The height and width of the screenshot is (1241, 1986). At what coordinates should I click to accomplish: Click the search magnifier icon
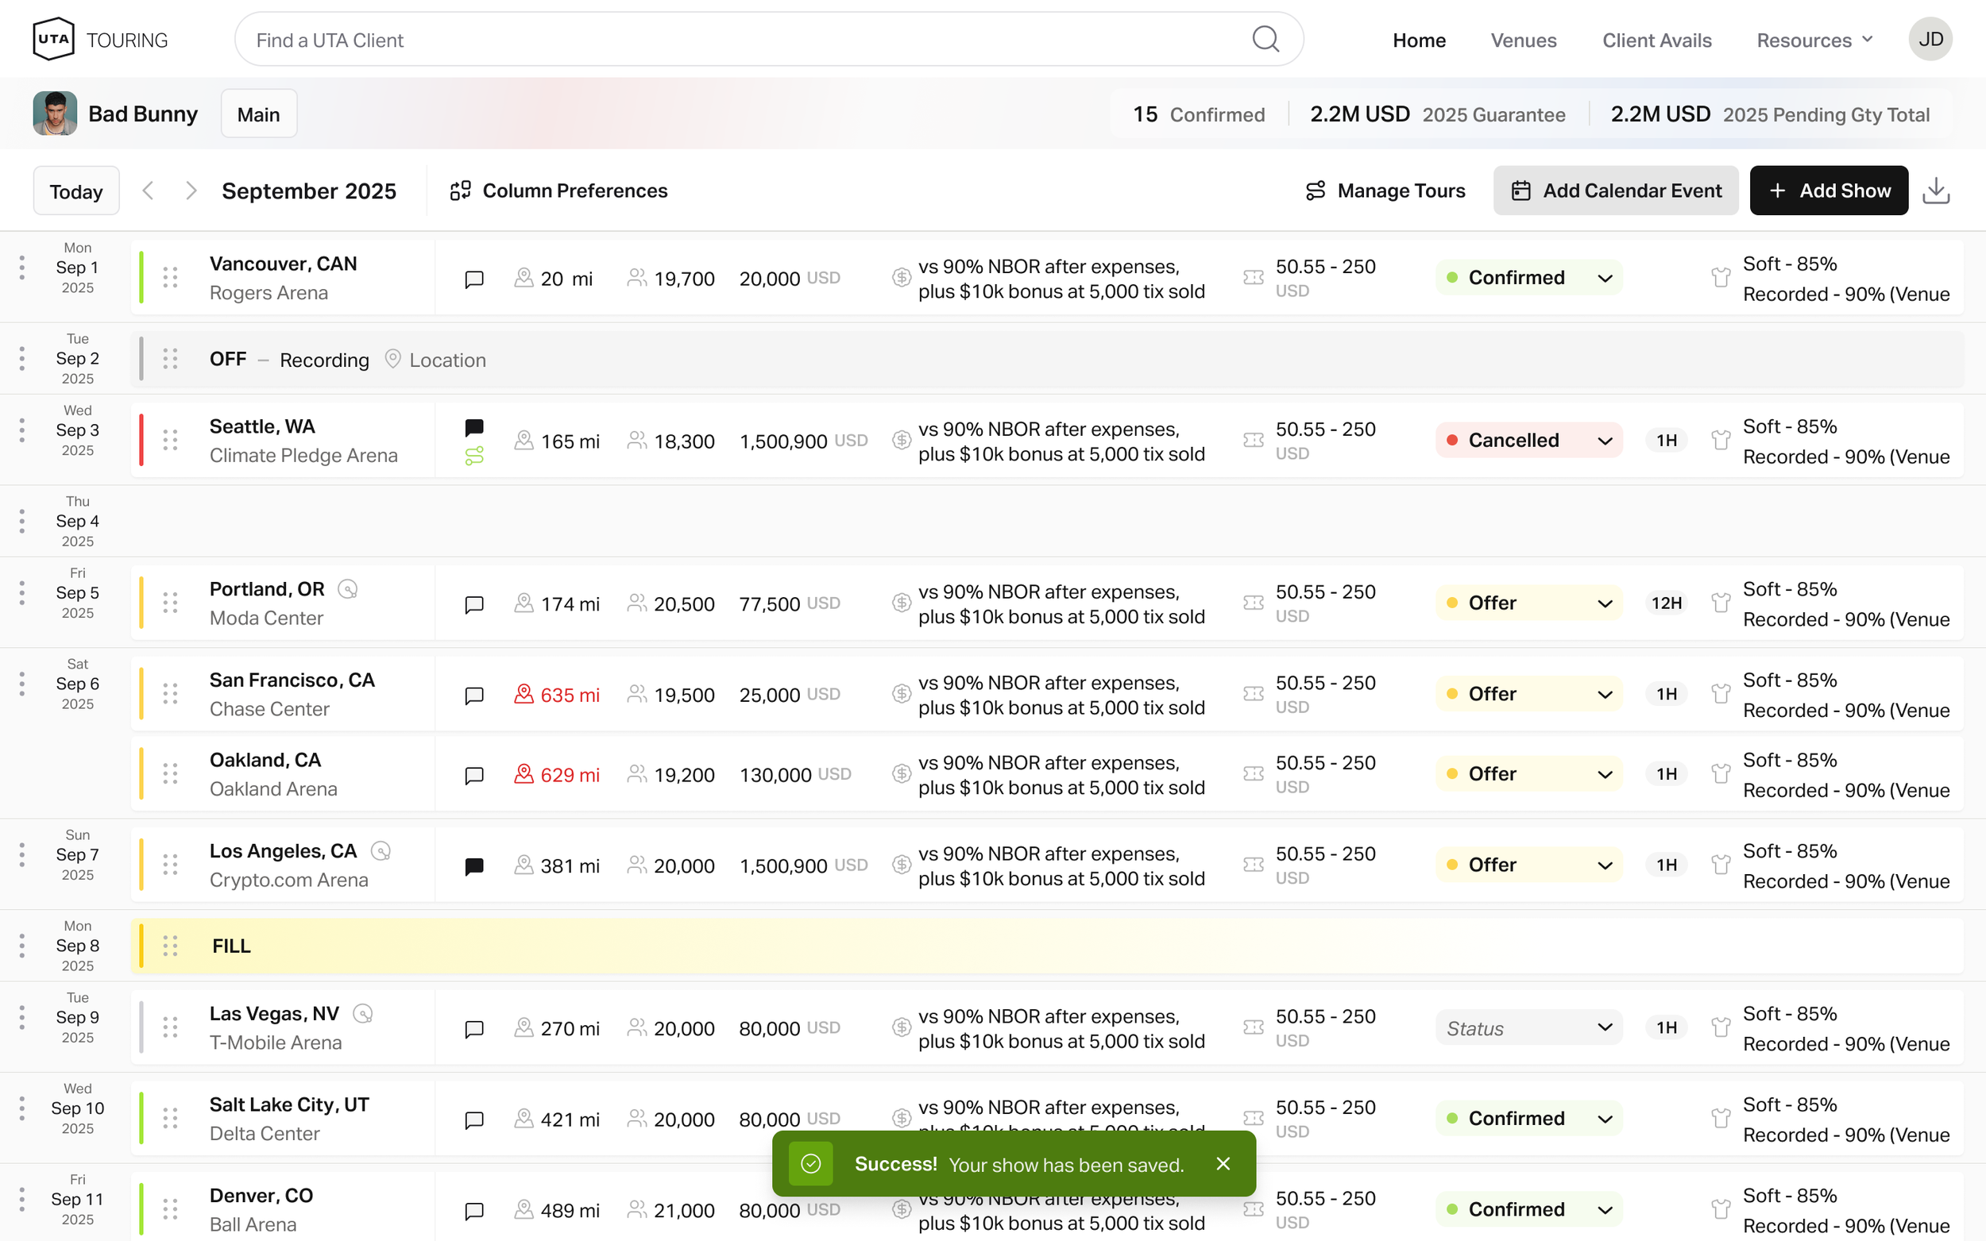click(1265, 40)
